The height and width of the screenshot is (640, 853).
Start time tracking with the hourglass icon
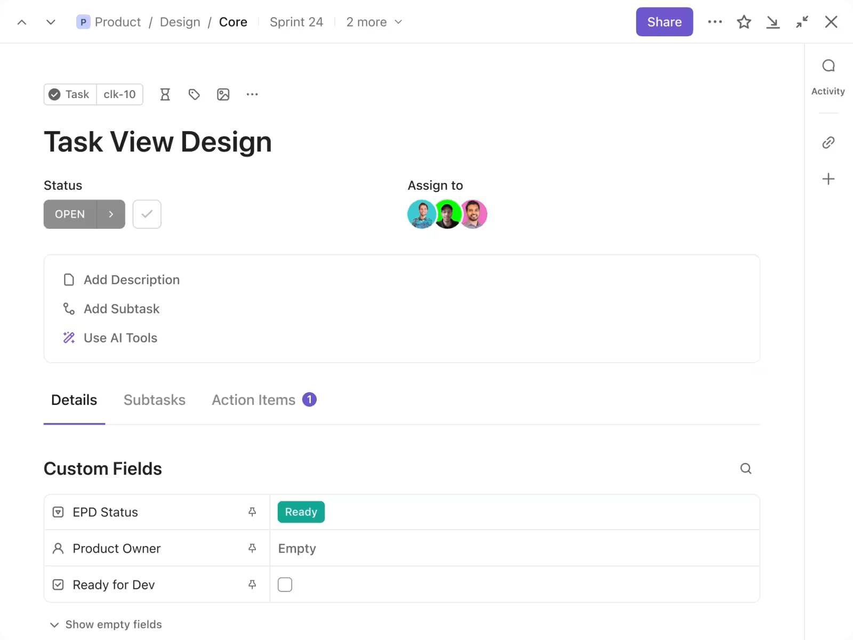[165, 94]
